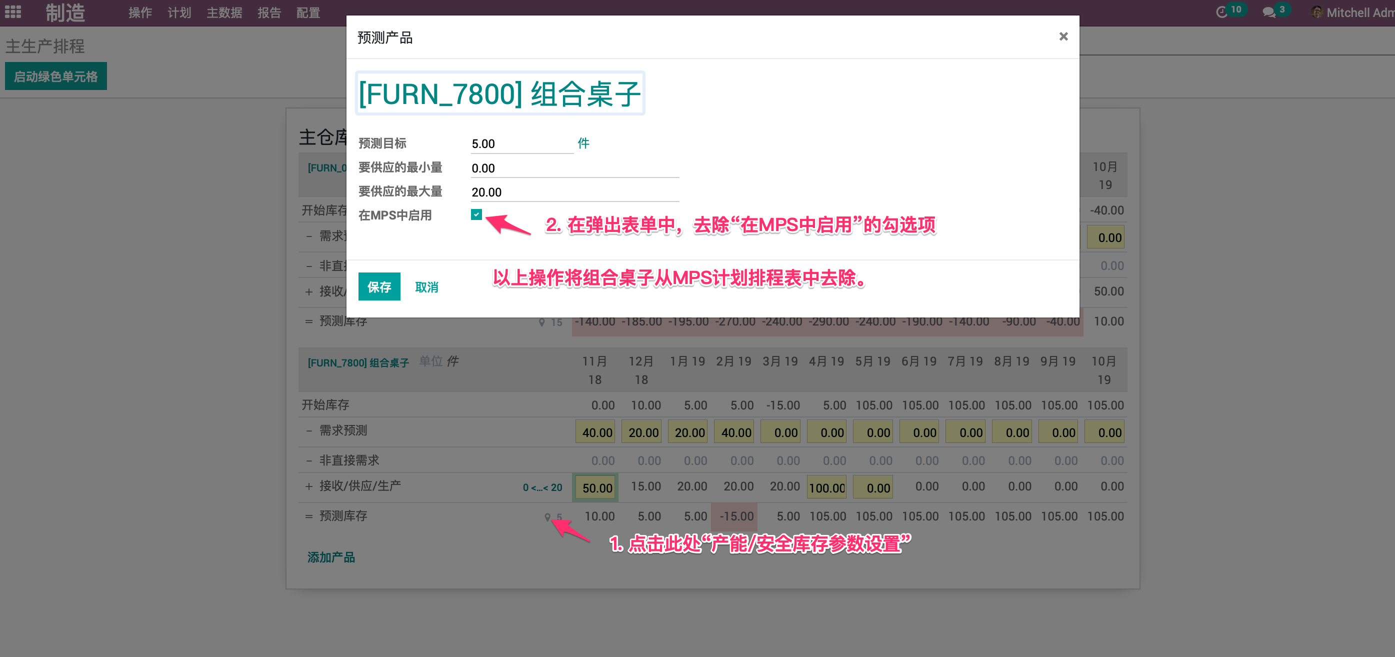The image size is (1395, 657).
Task: Click 组合桌子 非直接需求 row label
Action: tap(349, 460)
